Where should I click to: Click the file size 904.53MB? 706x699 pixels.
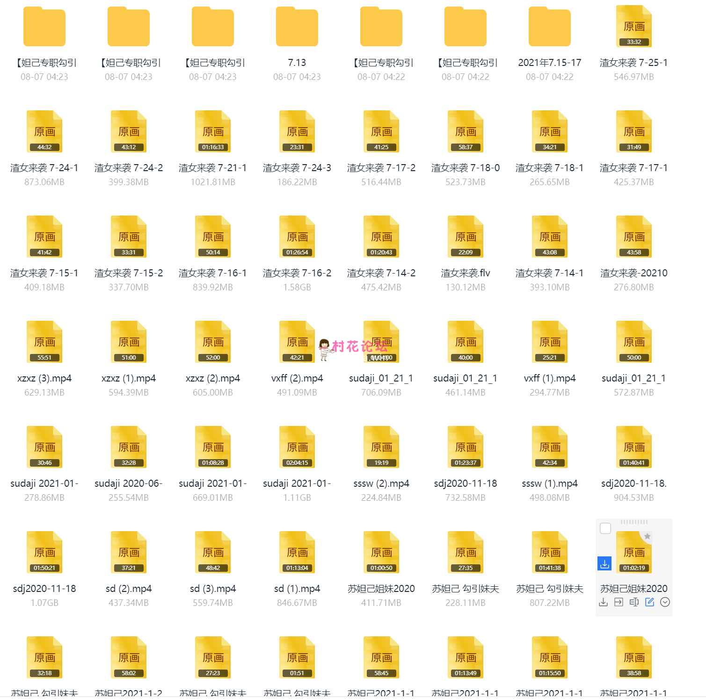click(634, 497)
